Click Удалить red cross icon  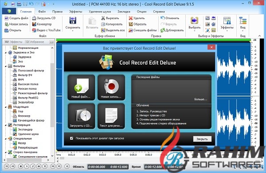[130, 18]
